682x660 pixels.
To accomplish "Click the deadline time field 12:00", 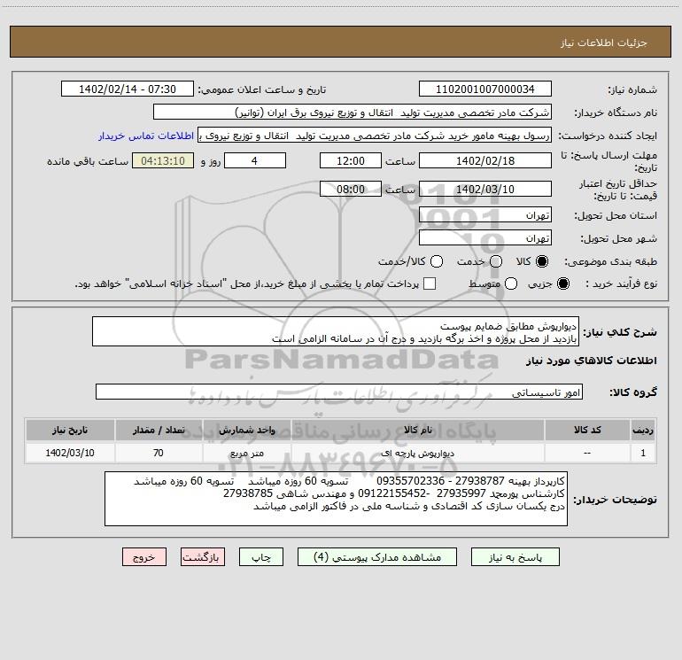I will pyautogui.click(x=351, y=160).
